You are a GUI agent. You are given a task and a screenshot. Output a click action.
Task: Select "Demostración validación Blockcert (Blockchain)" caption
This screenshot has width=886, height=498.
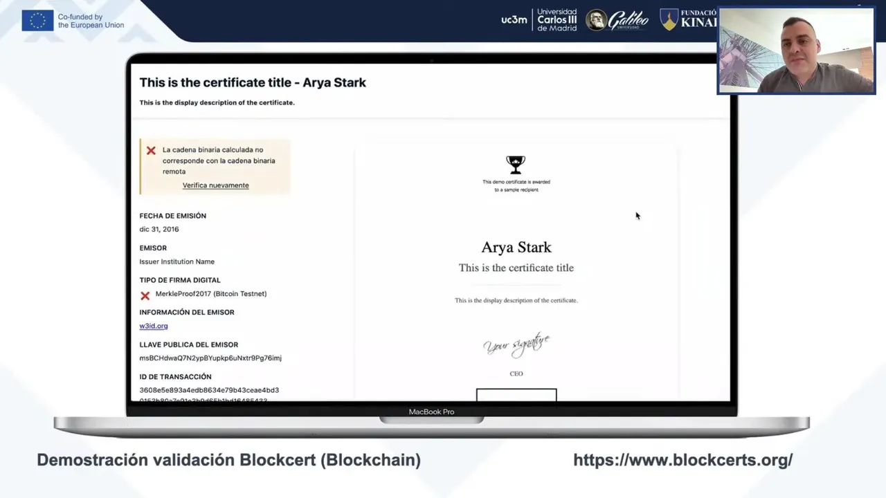coord(228,460)
